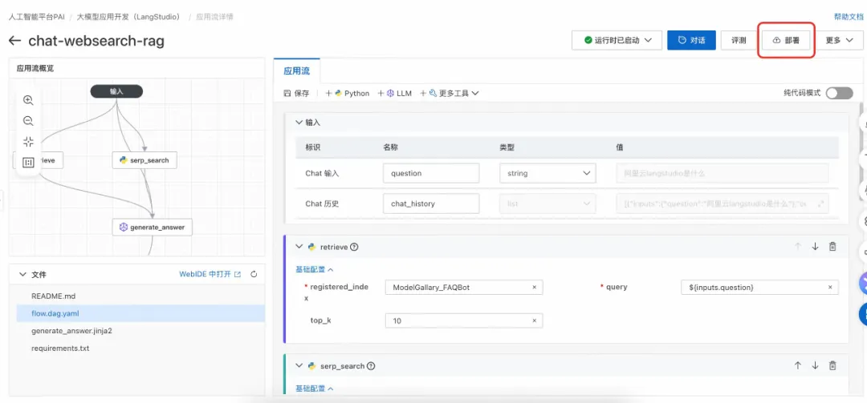Move the serp_search node up
The width and height of the screenshot is (867, 403).
tap(797, 365)
